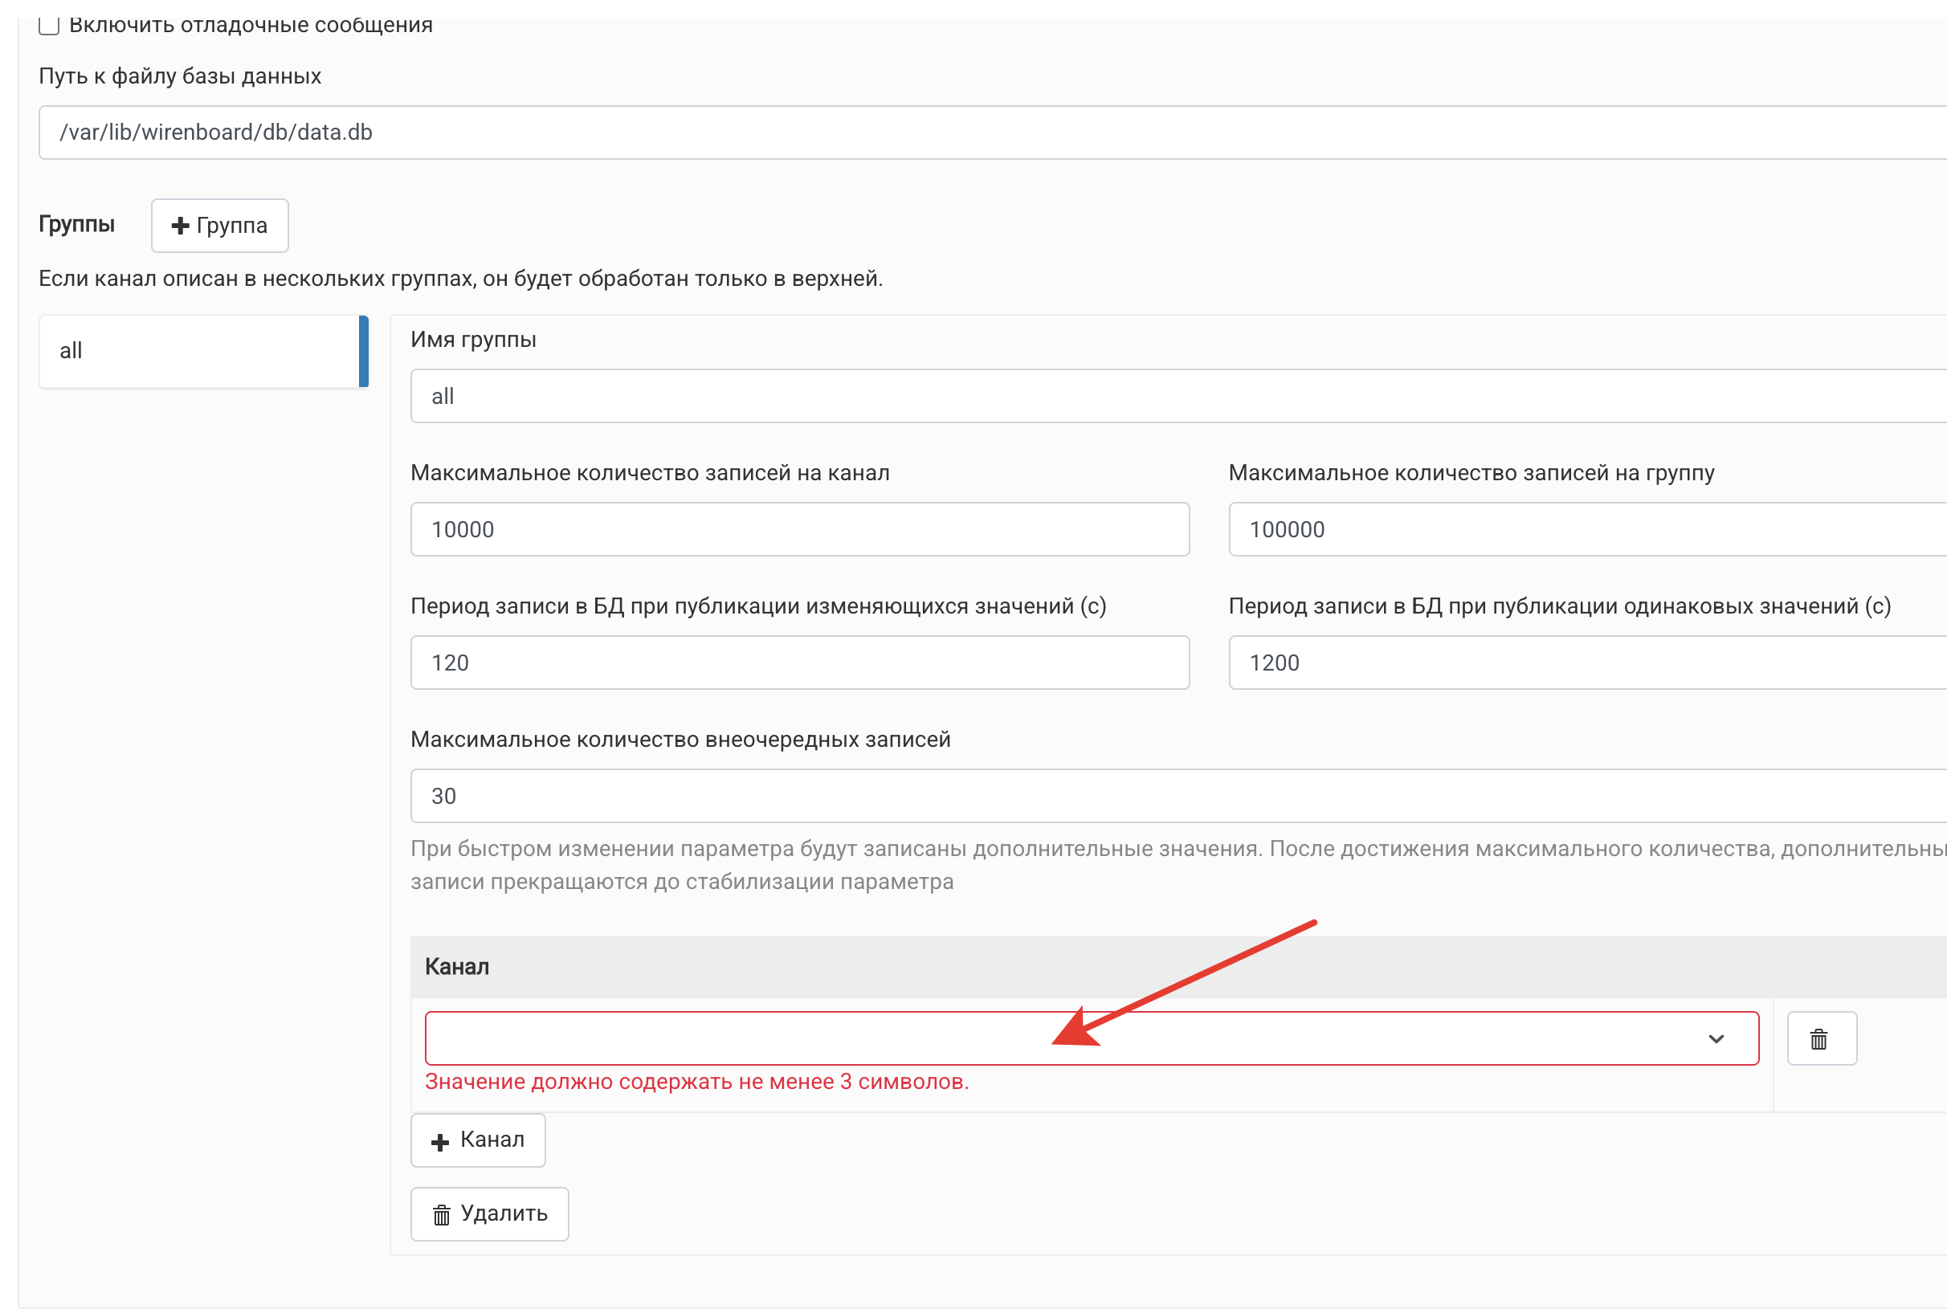
Task: Add a channel with '+ Канал'
Action: point(478,1140)
